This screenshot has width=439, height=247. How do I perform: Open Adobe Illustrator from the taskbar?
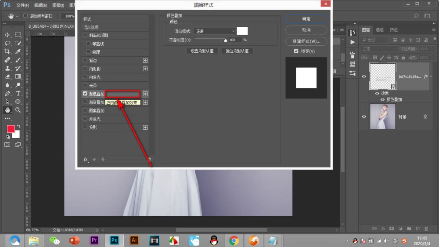[x=134, y=240]
